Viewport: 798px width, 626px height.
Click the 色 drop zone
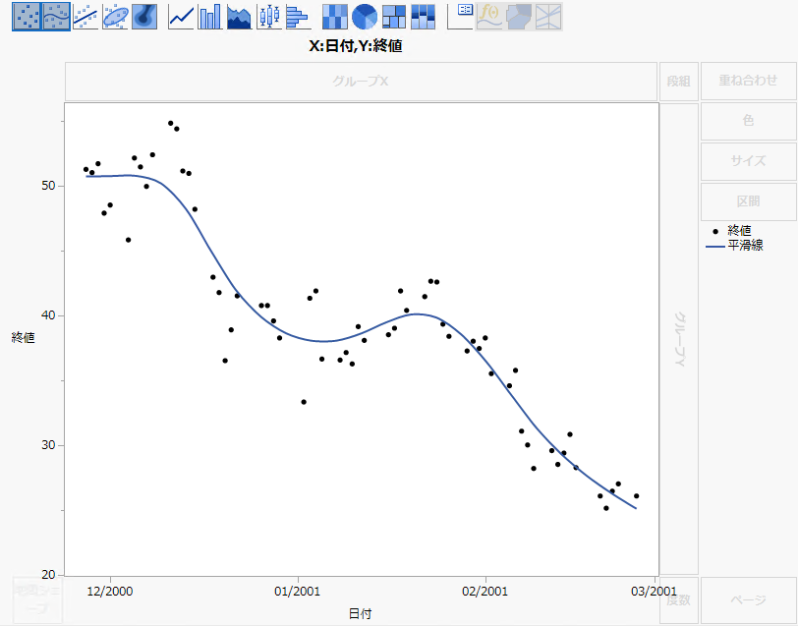point(748,121)
